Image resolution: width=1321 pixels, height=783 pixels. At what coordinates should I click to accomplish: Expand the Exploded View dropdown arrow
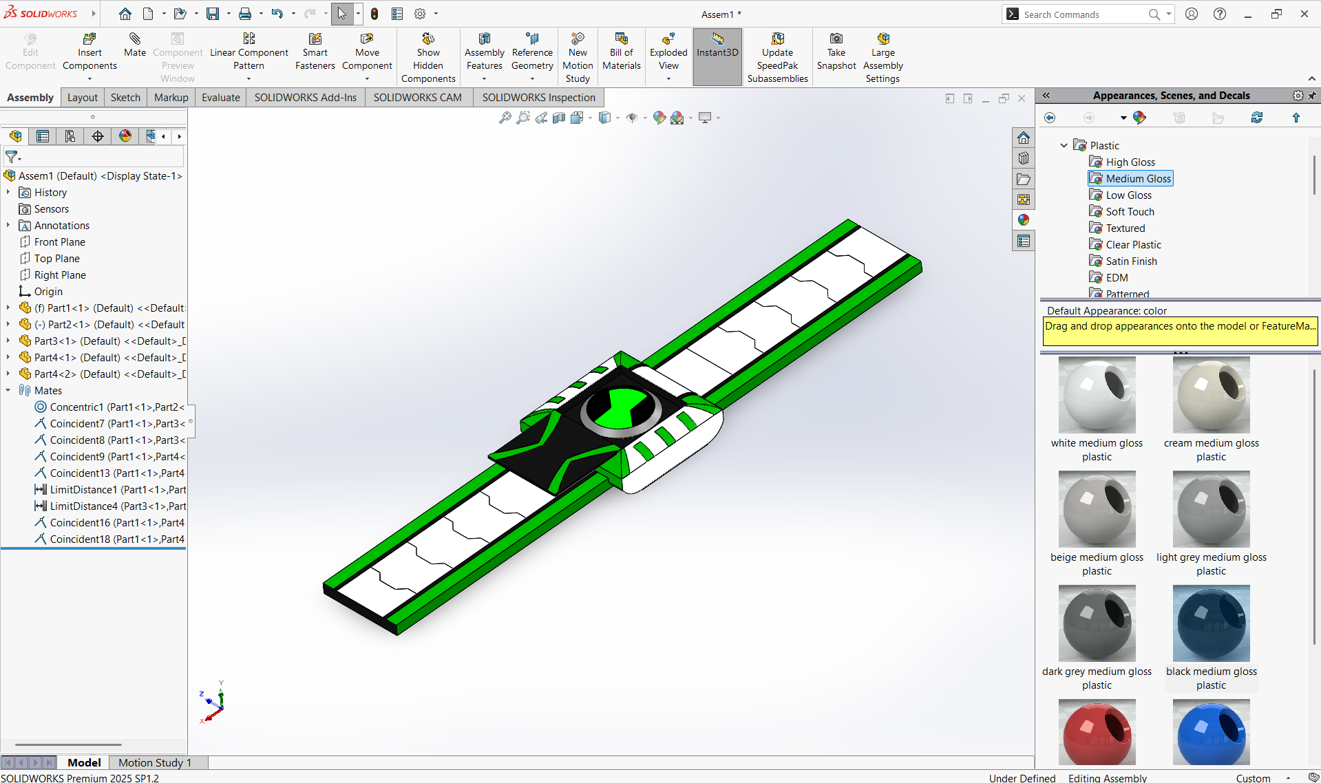coord(668,79)
